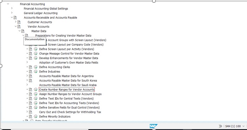
Task: Execute Define Text IDs for Accounting Texts icon
Action: coord(36,103)
